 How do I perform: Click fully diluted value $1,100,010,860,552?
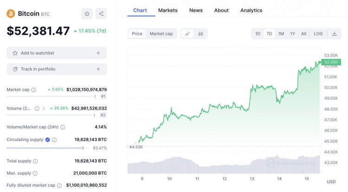pos(87,185)
